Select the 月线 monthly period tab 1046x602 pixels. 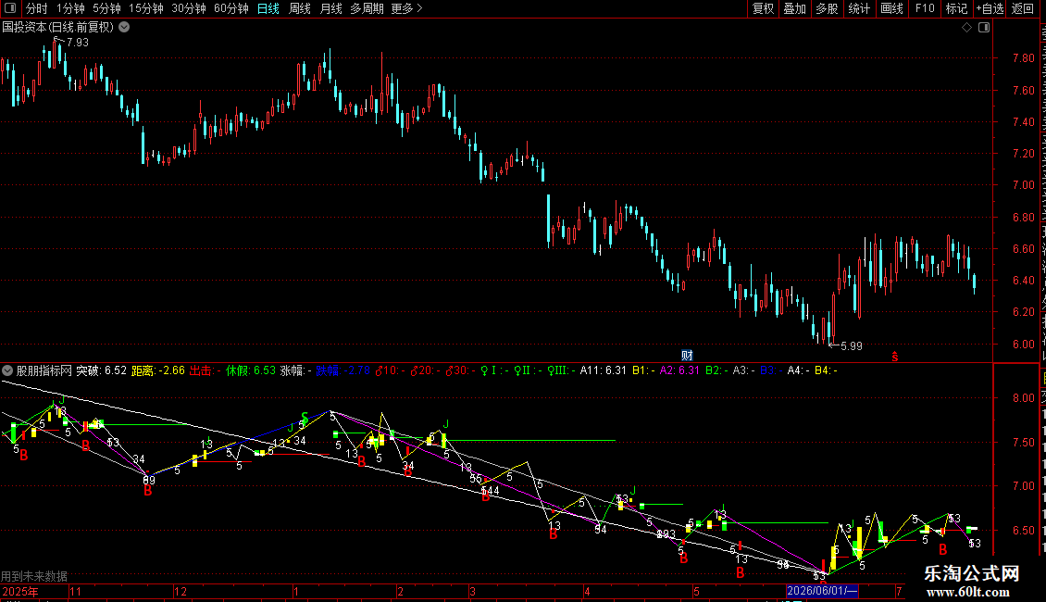pos(330,8)
